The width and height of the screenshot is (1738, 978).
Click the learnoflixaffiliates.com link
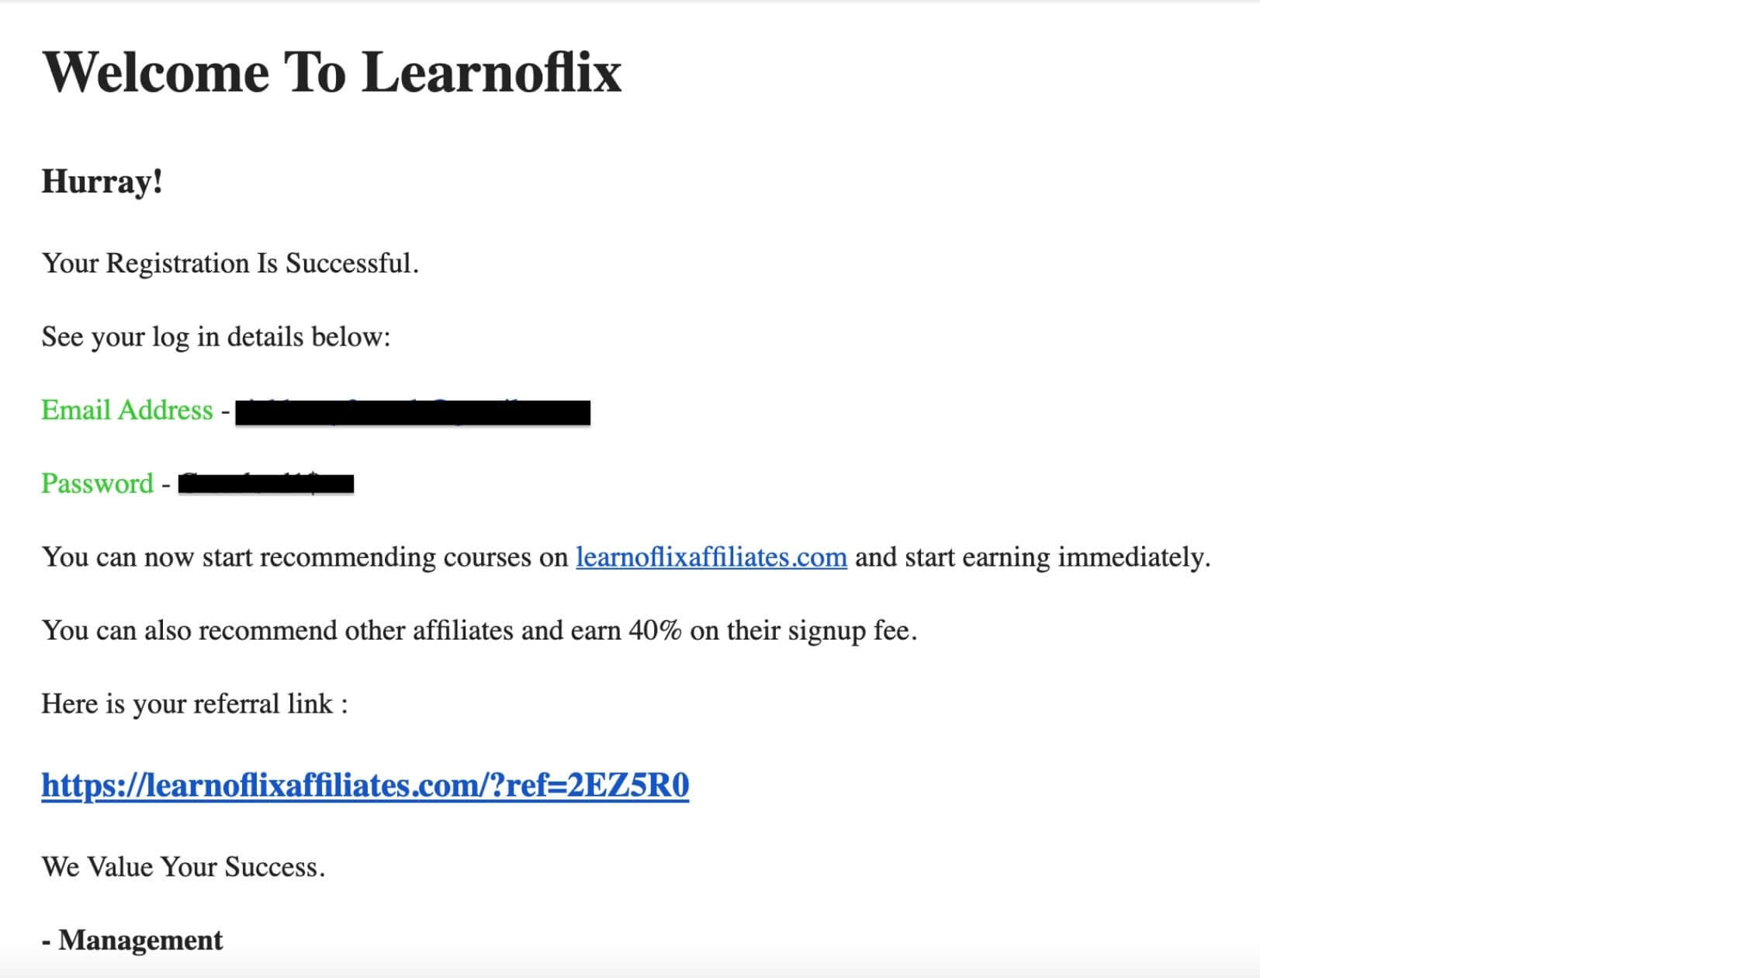pyautogui.click(x=711, y=555)
